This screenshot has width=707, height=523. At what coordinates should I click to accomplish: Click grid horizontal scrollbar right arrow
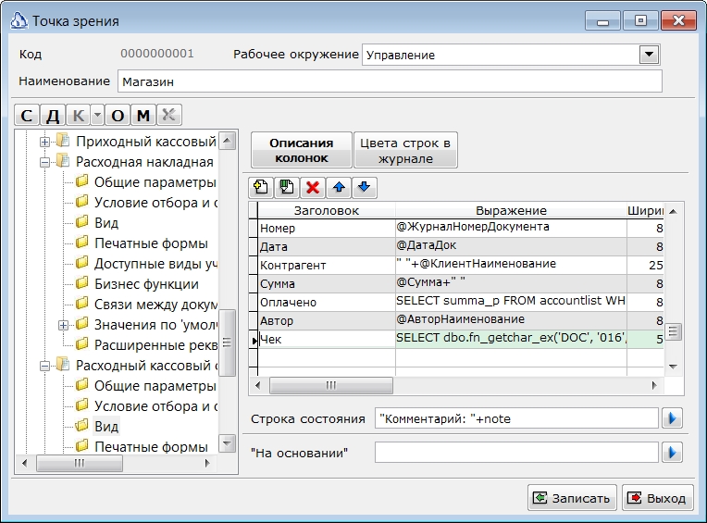click(654, 385)
